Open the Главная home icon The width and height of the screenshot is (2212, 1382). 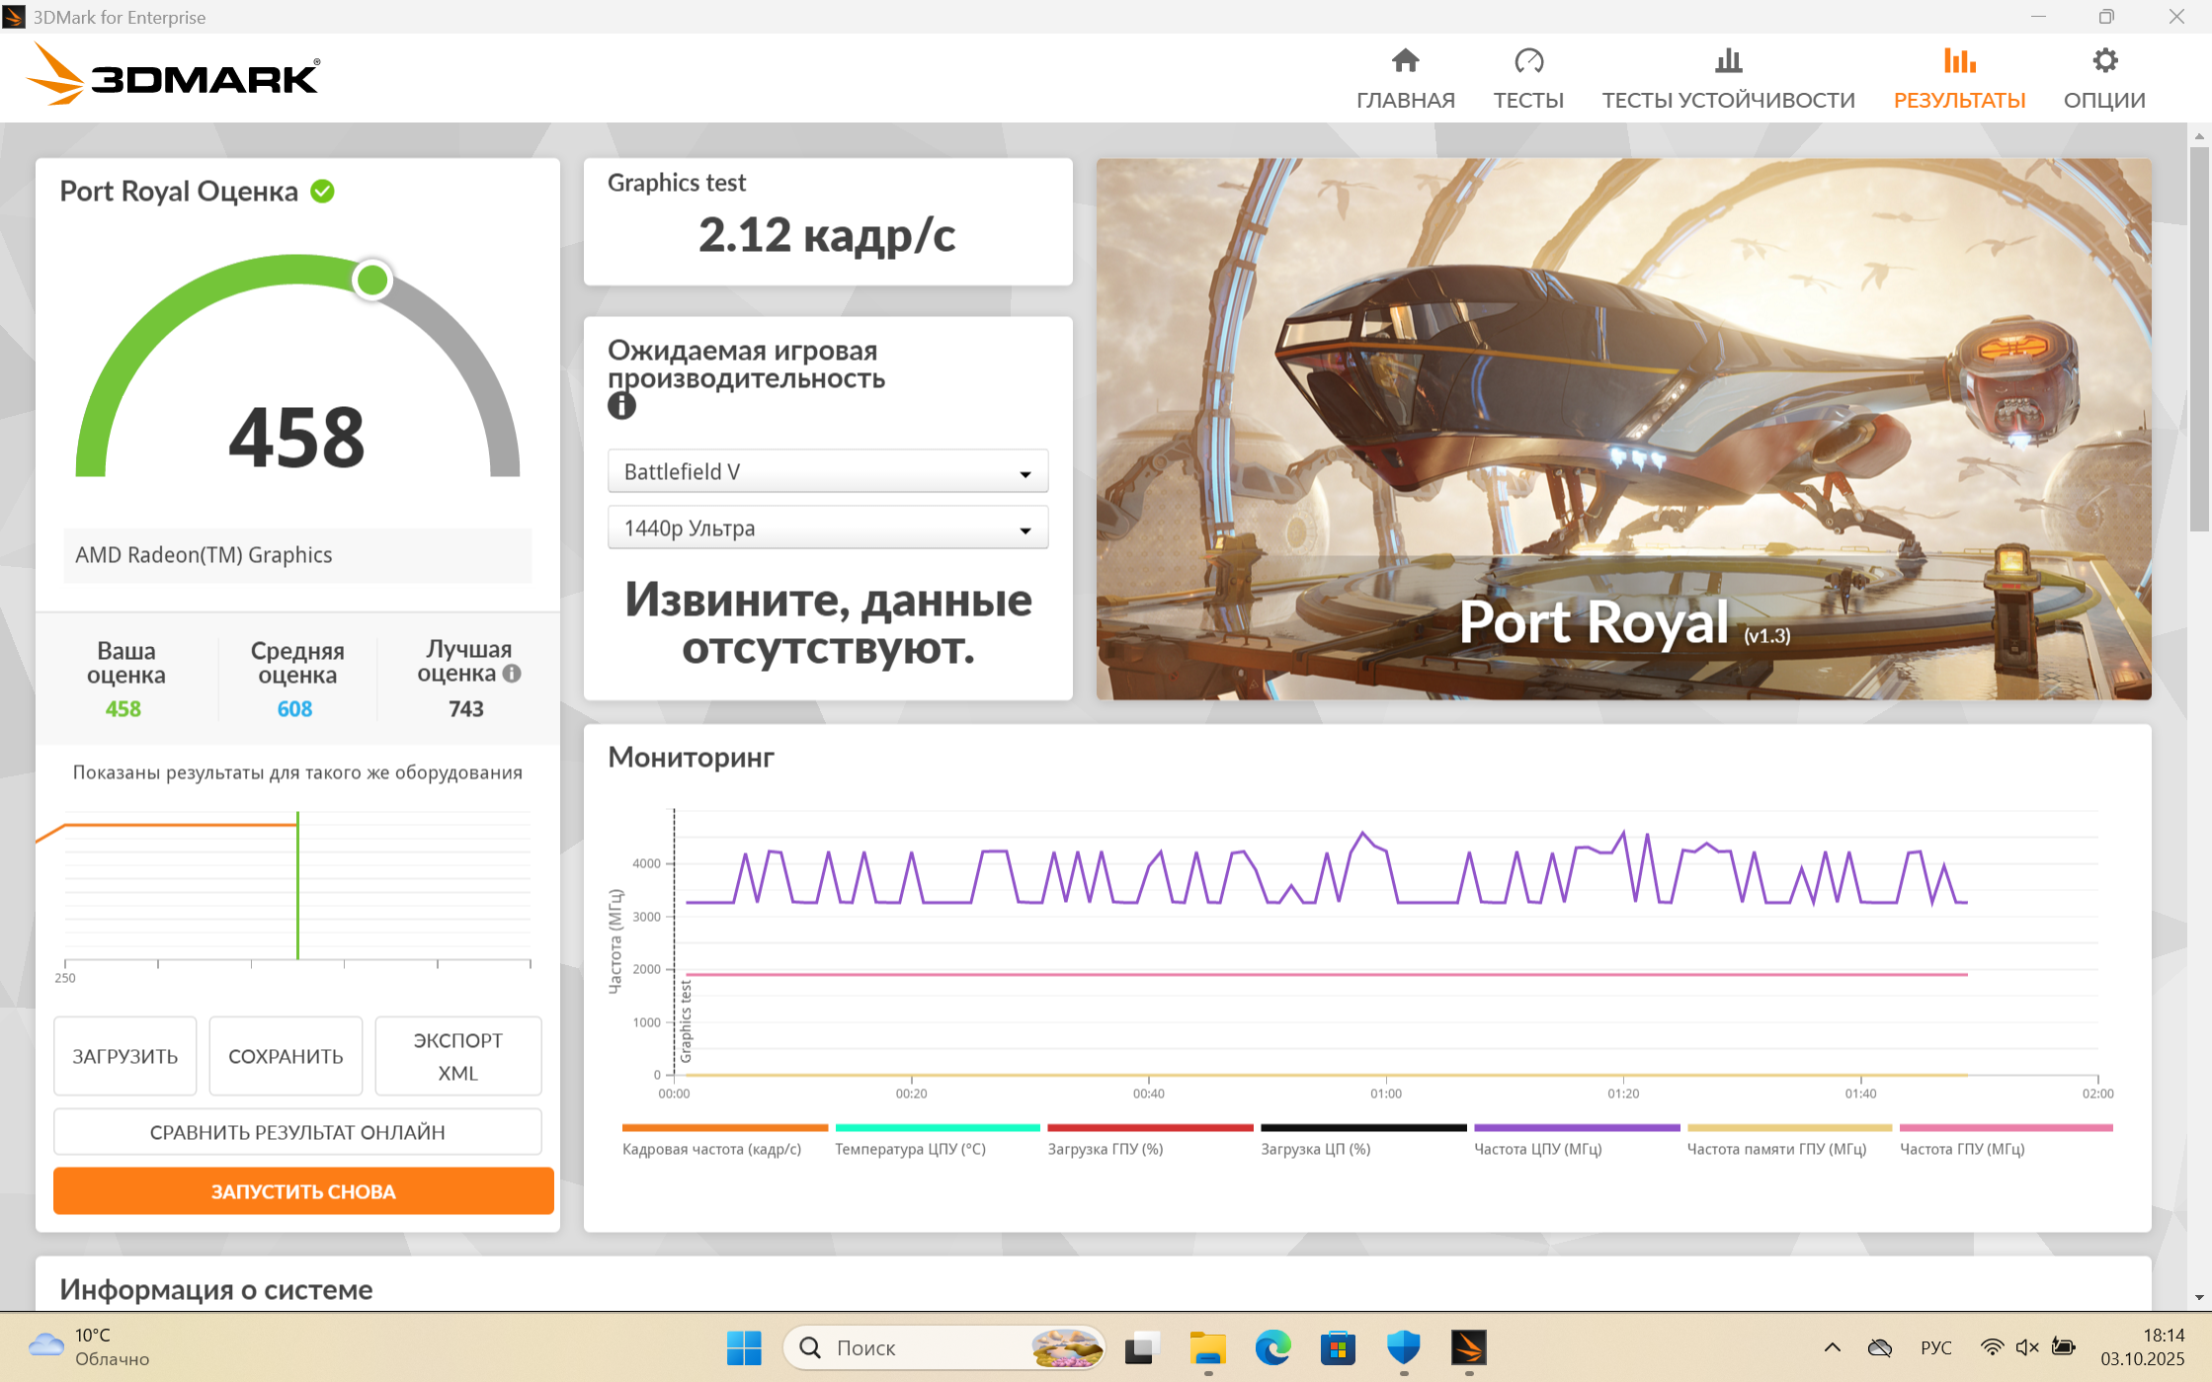pyautogui.click(x=1405, y=61)
